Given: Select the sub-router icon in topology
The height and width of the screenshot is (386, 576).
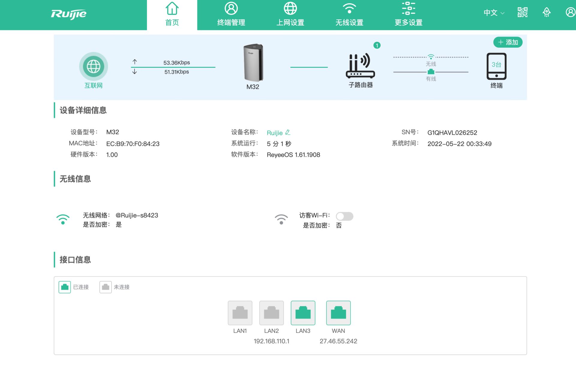Looking at the screenshot, I should click(x=360, y=67).
